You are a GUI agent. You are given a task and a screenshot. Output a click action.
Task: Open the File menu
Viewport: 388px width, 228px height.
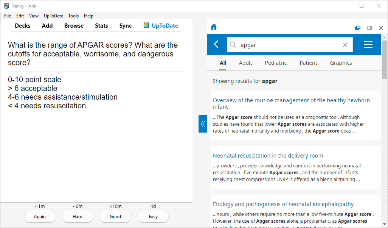pyautogui.click(x=8, y=16)
